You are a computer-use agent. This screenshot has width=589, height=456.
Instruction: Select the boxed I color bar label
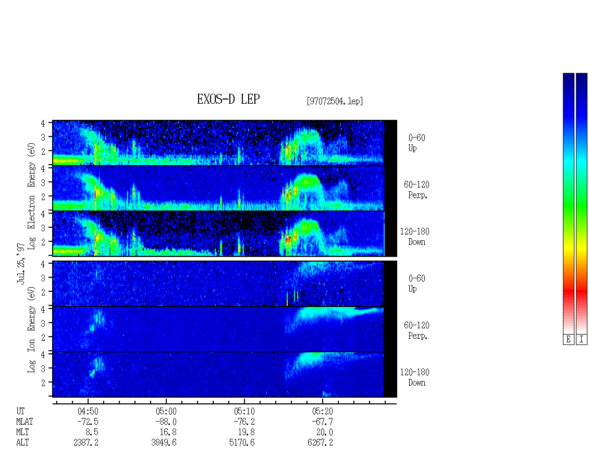click(x=582, y=340)
